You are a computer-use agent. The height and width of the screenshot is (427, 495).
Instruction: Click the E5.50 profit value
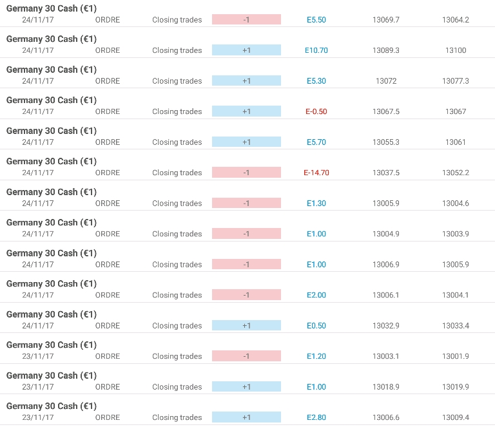point(316,19)
